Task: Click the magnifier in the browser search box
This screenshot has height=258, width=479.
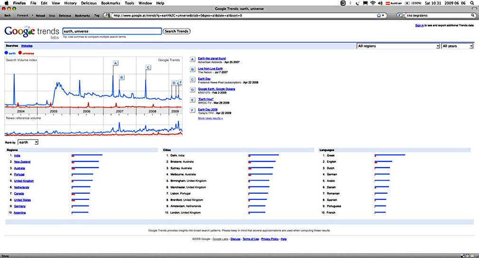Action: click(473, 15)
